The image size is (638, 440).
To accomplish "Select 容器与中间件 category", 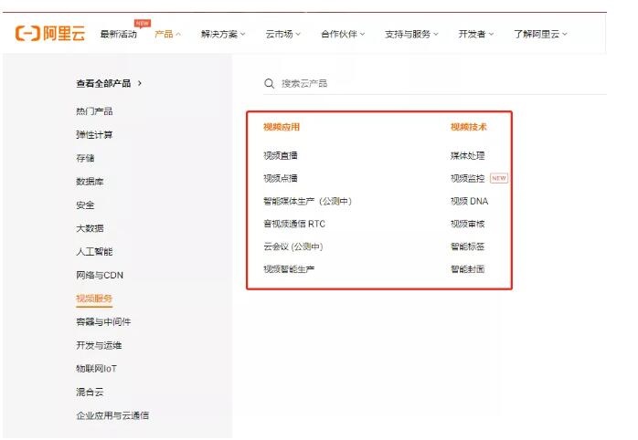I will 104,322.
